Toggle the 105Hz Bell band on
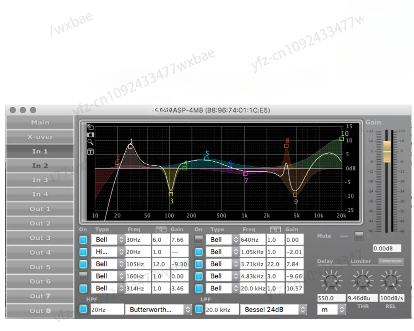 click(83, 264)
